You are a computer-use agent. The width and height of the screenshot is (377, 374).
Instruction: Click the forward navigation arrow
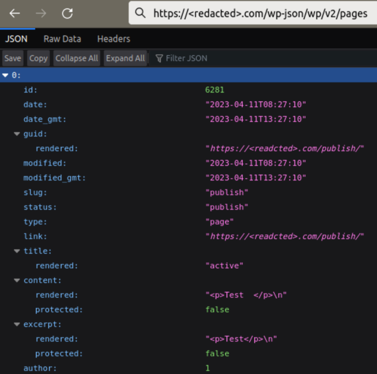pos(40,13)
